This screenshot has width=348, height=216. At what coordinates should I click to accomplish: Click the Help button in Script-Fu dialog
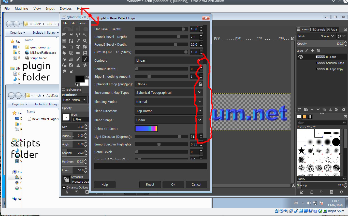(x=105, y=184)
